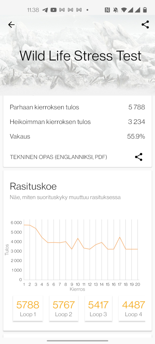Select the Loop 3 score card 5417
Screen dimensions: 155x344
pyautogui.click(x=99, y=308)
